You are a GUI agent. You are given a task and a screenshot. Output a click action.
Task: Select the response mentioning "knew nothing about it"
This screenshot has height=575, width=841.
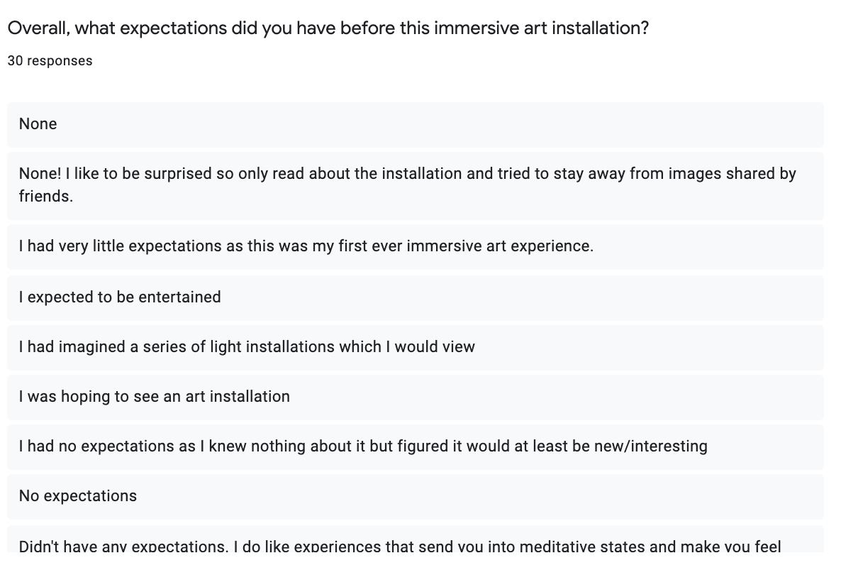[x=363, y=447]
